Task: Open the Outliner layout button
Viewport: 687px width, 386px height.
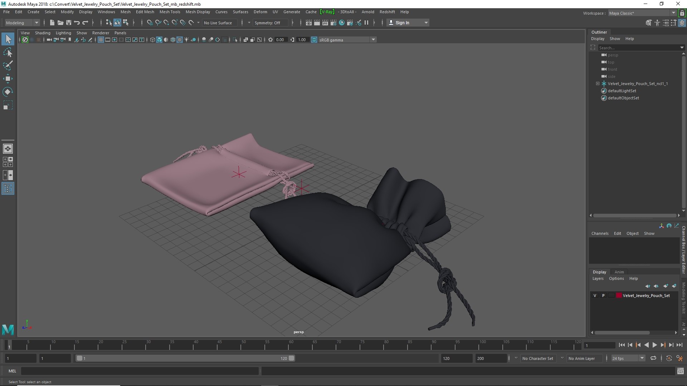Action: pos(8,188)
